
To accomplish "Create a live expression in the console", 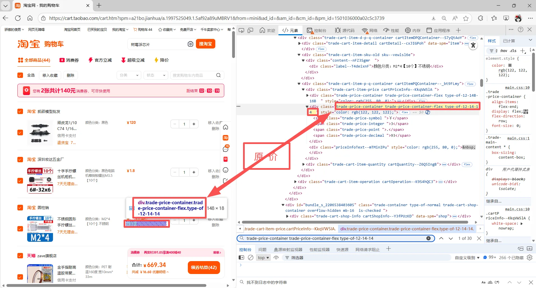I will [x=276, y=257].
